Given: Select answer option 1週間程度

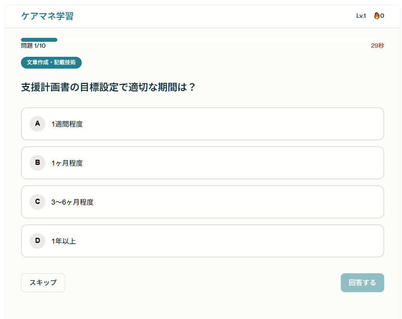Looking at the screenshot, I should pyautogui.click(x=67, y=124).
